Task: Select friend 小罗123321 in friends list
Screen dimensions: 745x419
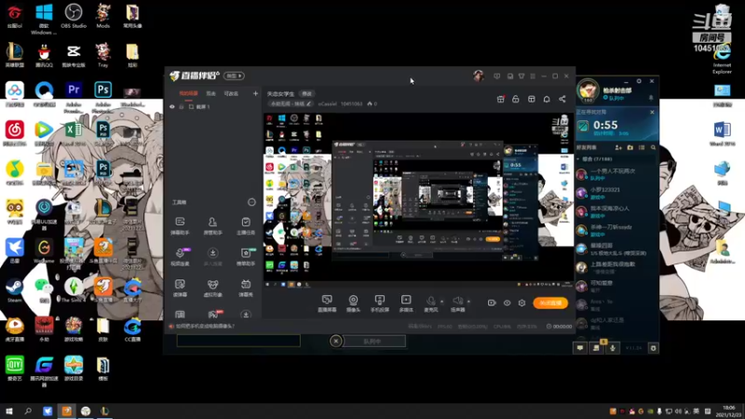Action: click(616, 193)
